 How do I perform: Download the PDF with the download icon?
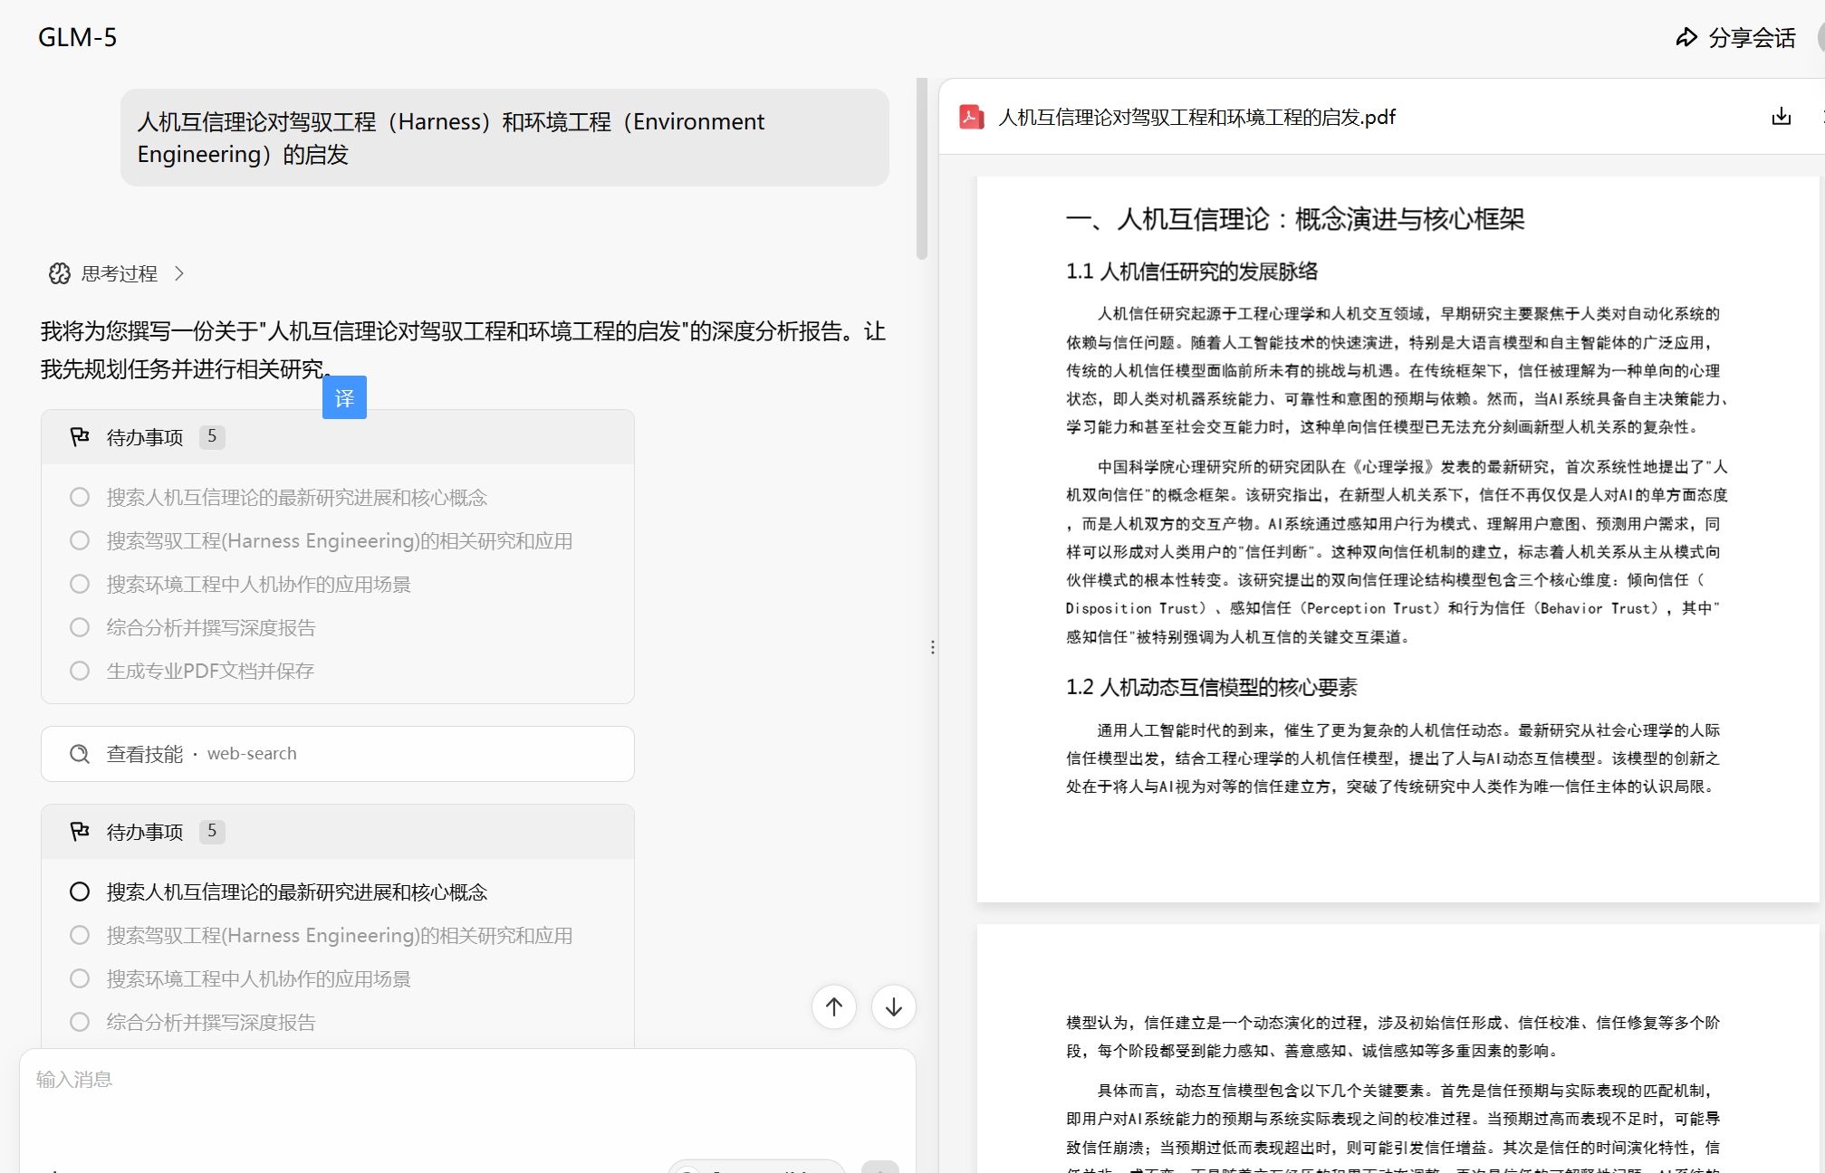1781,117
